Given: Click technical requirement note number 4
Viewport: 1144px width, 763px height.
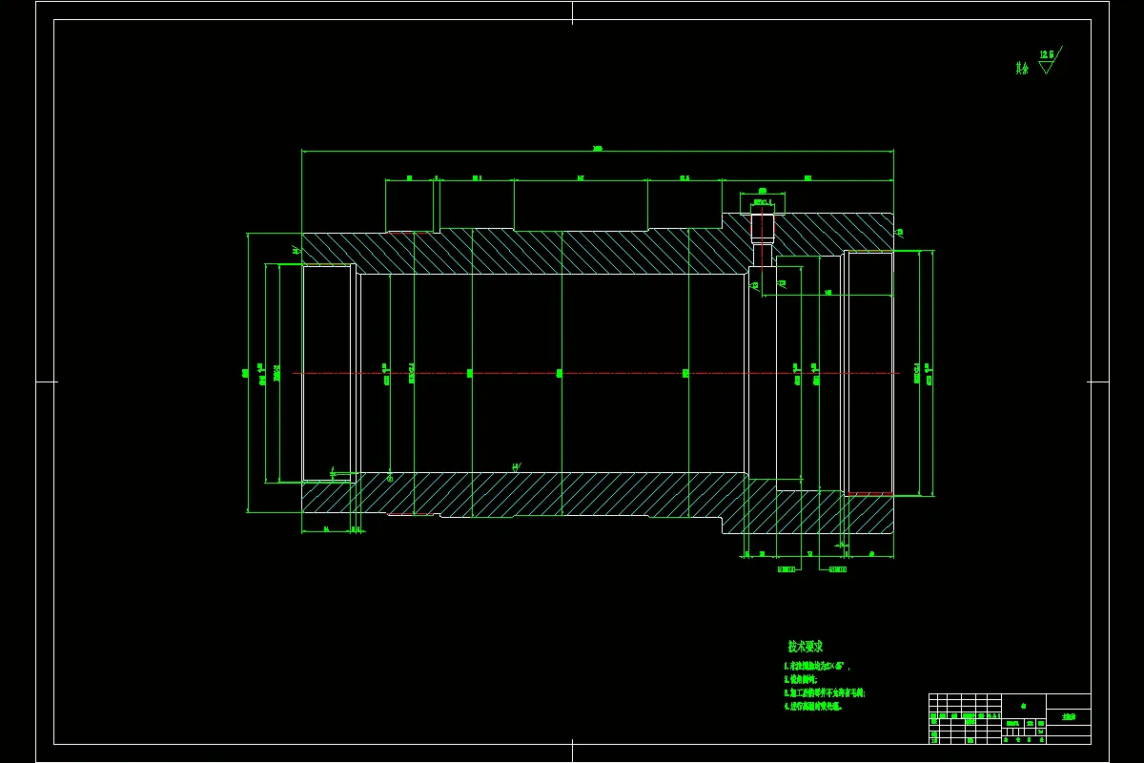Looking at the screenshot, I should pos(813,707).
